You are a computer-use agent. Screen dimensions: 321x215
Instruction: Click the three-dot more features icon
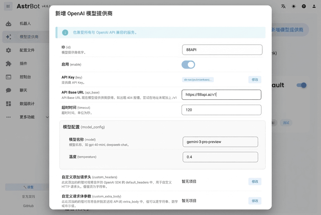click(x=9, y=117)
